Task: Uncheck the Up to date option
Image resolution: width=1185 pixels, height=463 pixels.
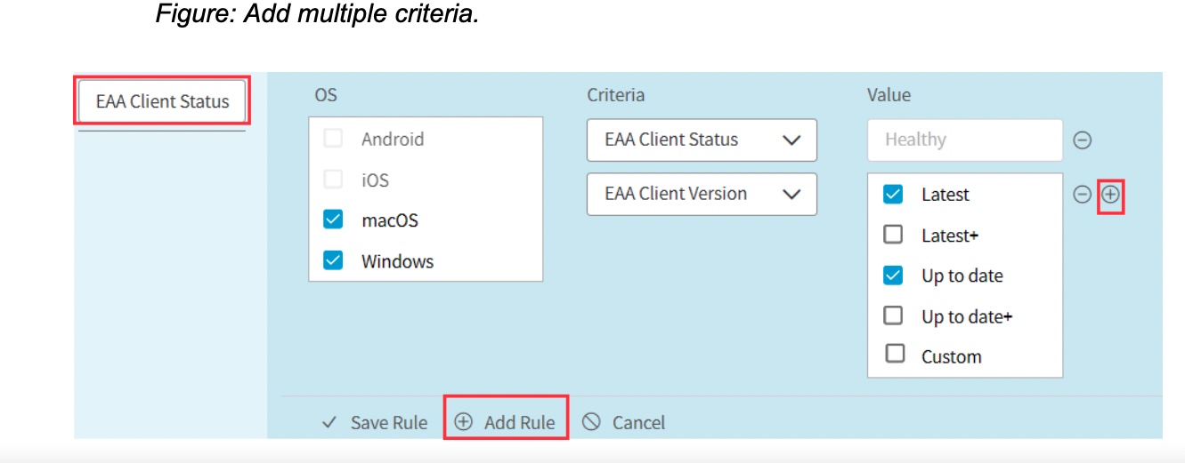Action: point(893,275)
